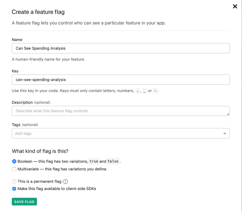
Task: Click the Description field resize handle
Action: tap(228, 114)
